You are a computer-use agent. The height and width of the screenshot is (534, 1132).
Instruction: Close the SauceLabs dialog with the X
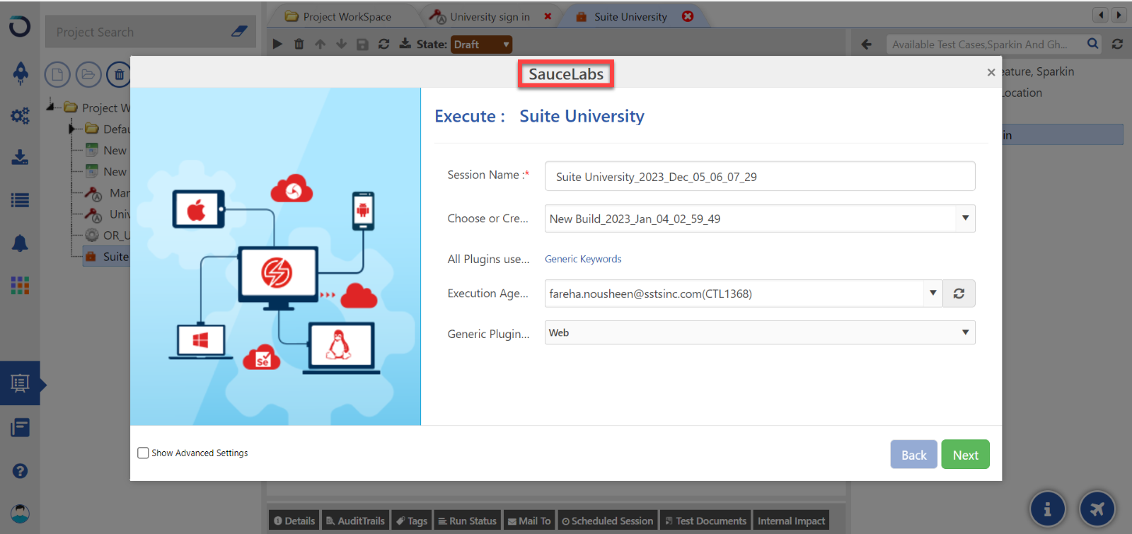[991, 72]
